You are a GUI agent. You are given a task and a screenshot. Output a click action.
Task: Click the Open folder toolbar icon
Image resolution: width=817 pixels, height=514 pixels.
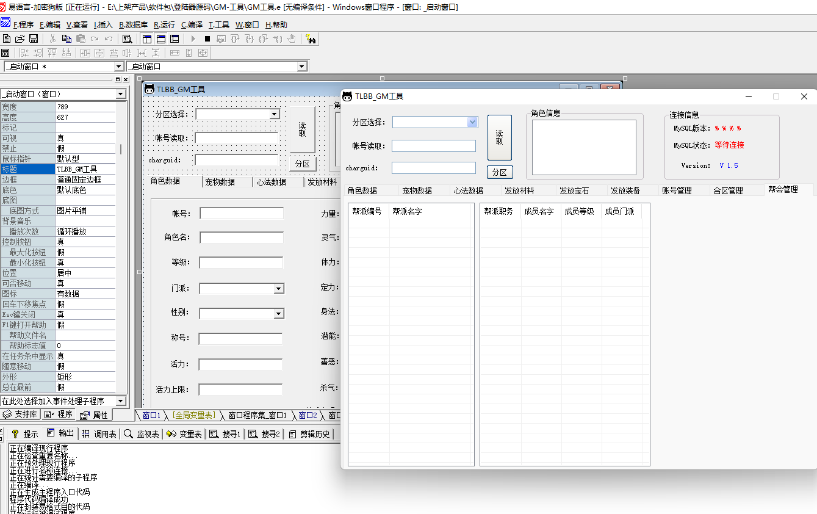pos(20,38)
